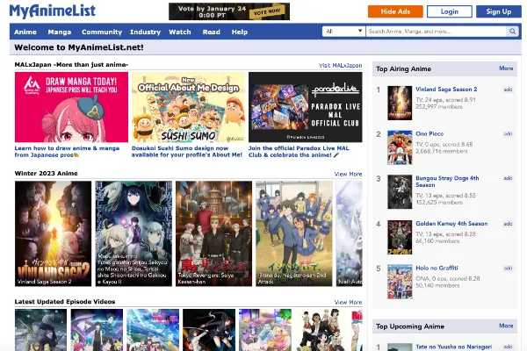527x351 pixels.
Task: Click the Login button
Action: click(450, 11)
